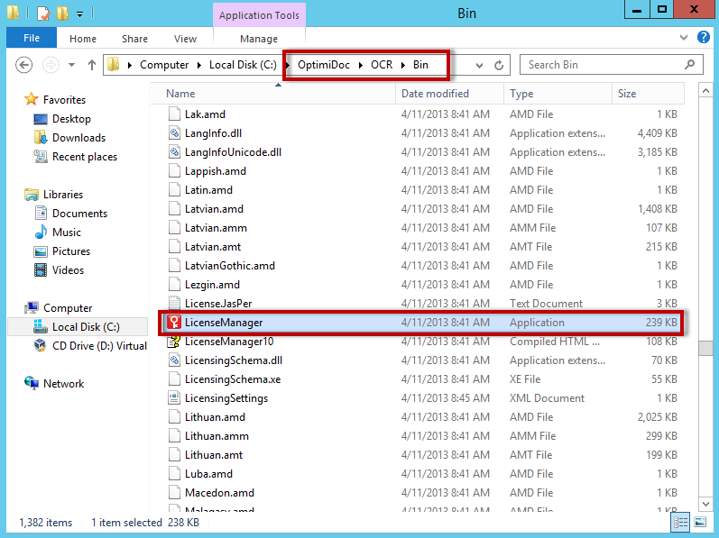This screenshot has height=538, width=719.
Task: Click the LicenseManager10 compiled HTML help file
Action: [x=228, y=342]
